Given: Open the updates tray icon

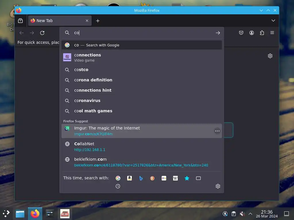Looking at the screenshot, I should (x=225, y=214).
